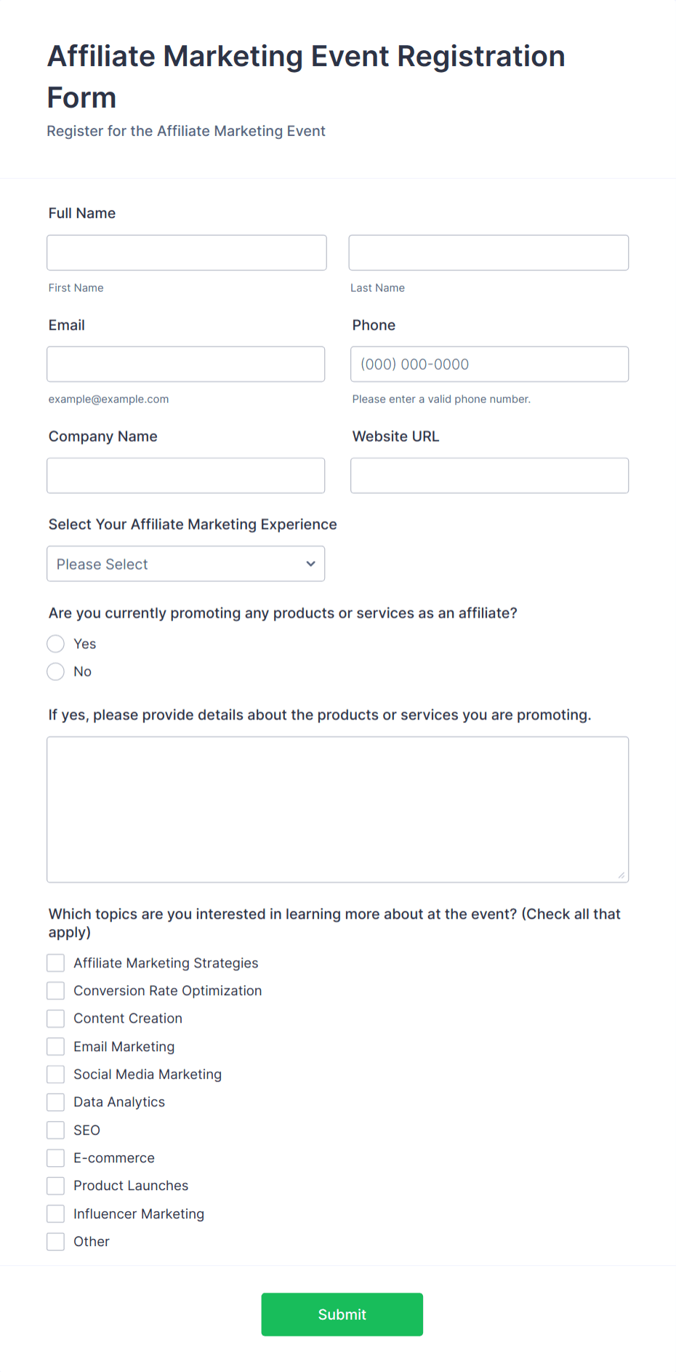Check the E-commerce checkbox
Viewport: 676px width, 1372px height.
point(55,1157)
